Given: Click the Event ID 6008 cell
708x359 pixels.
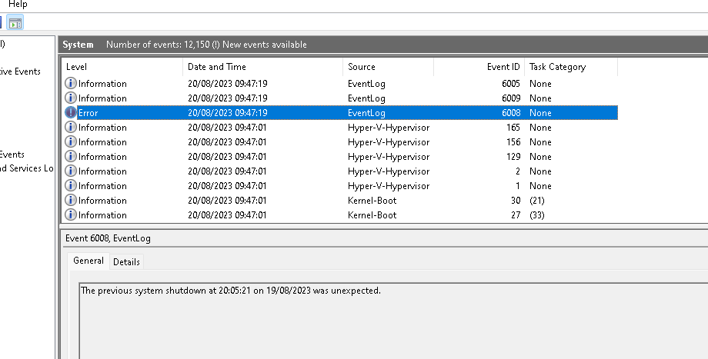Looking at the screenshot, I should 511,113.
